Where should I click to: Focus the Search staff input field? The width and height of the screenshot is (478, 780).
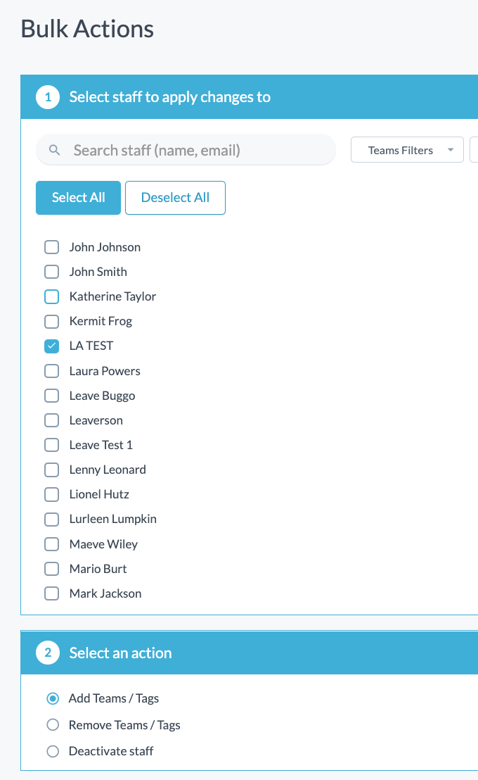click(186, 150)
